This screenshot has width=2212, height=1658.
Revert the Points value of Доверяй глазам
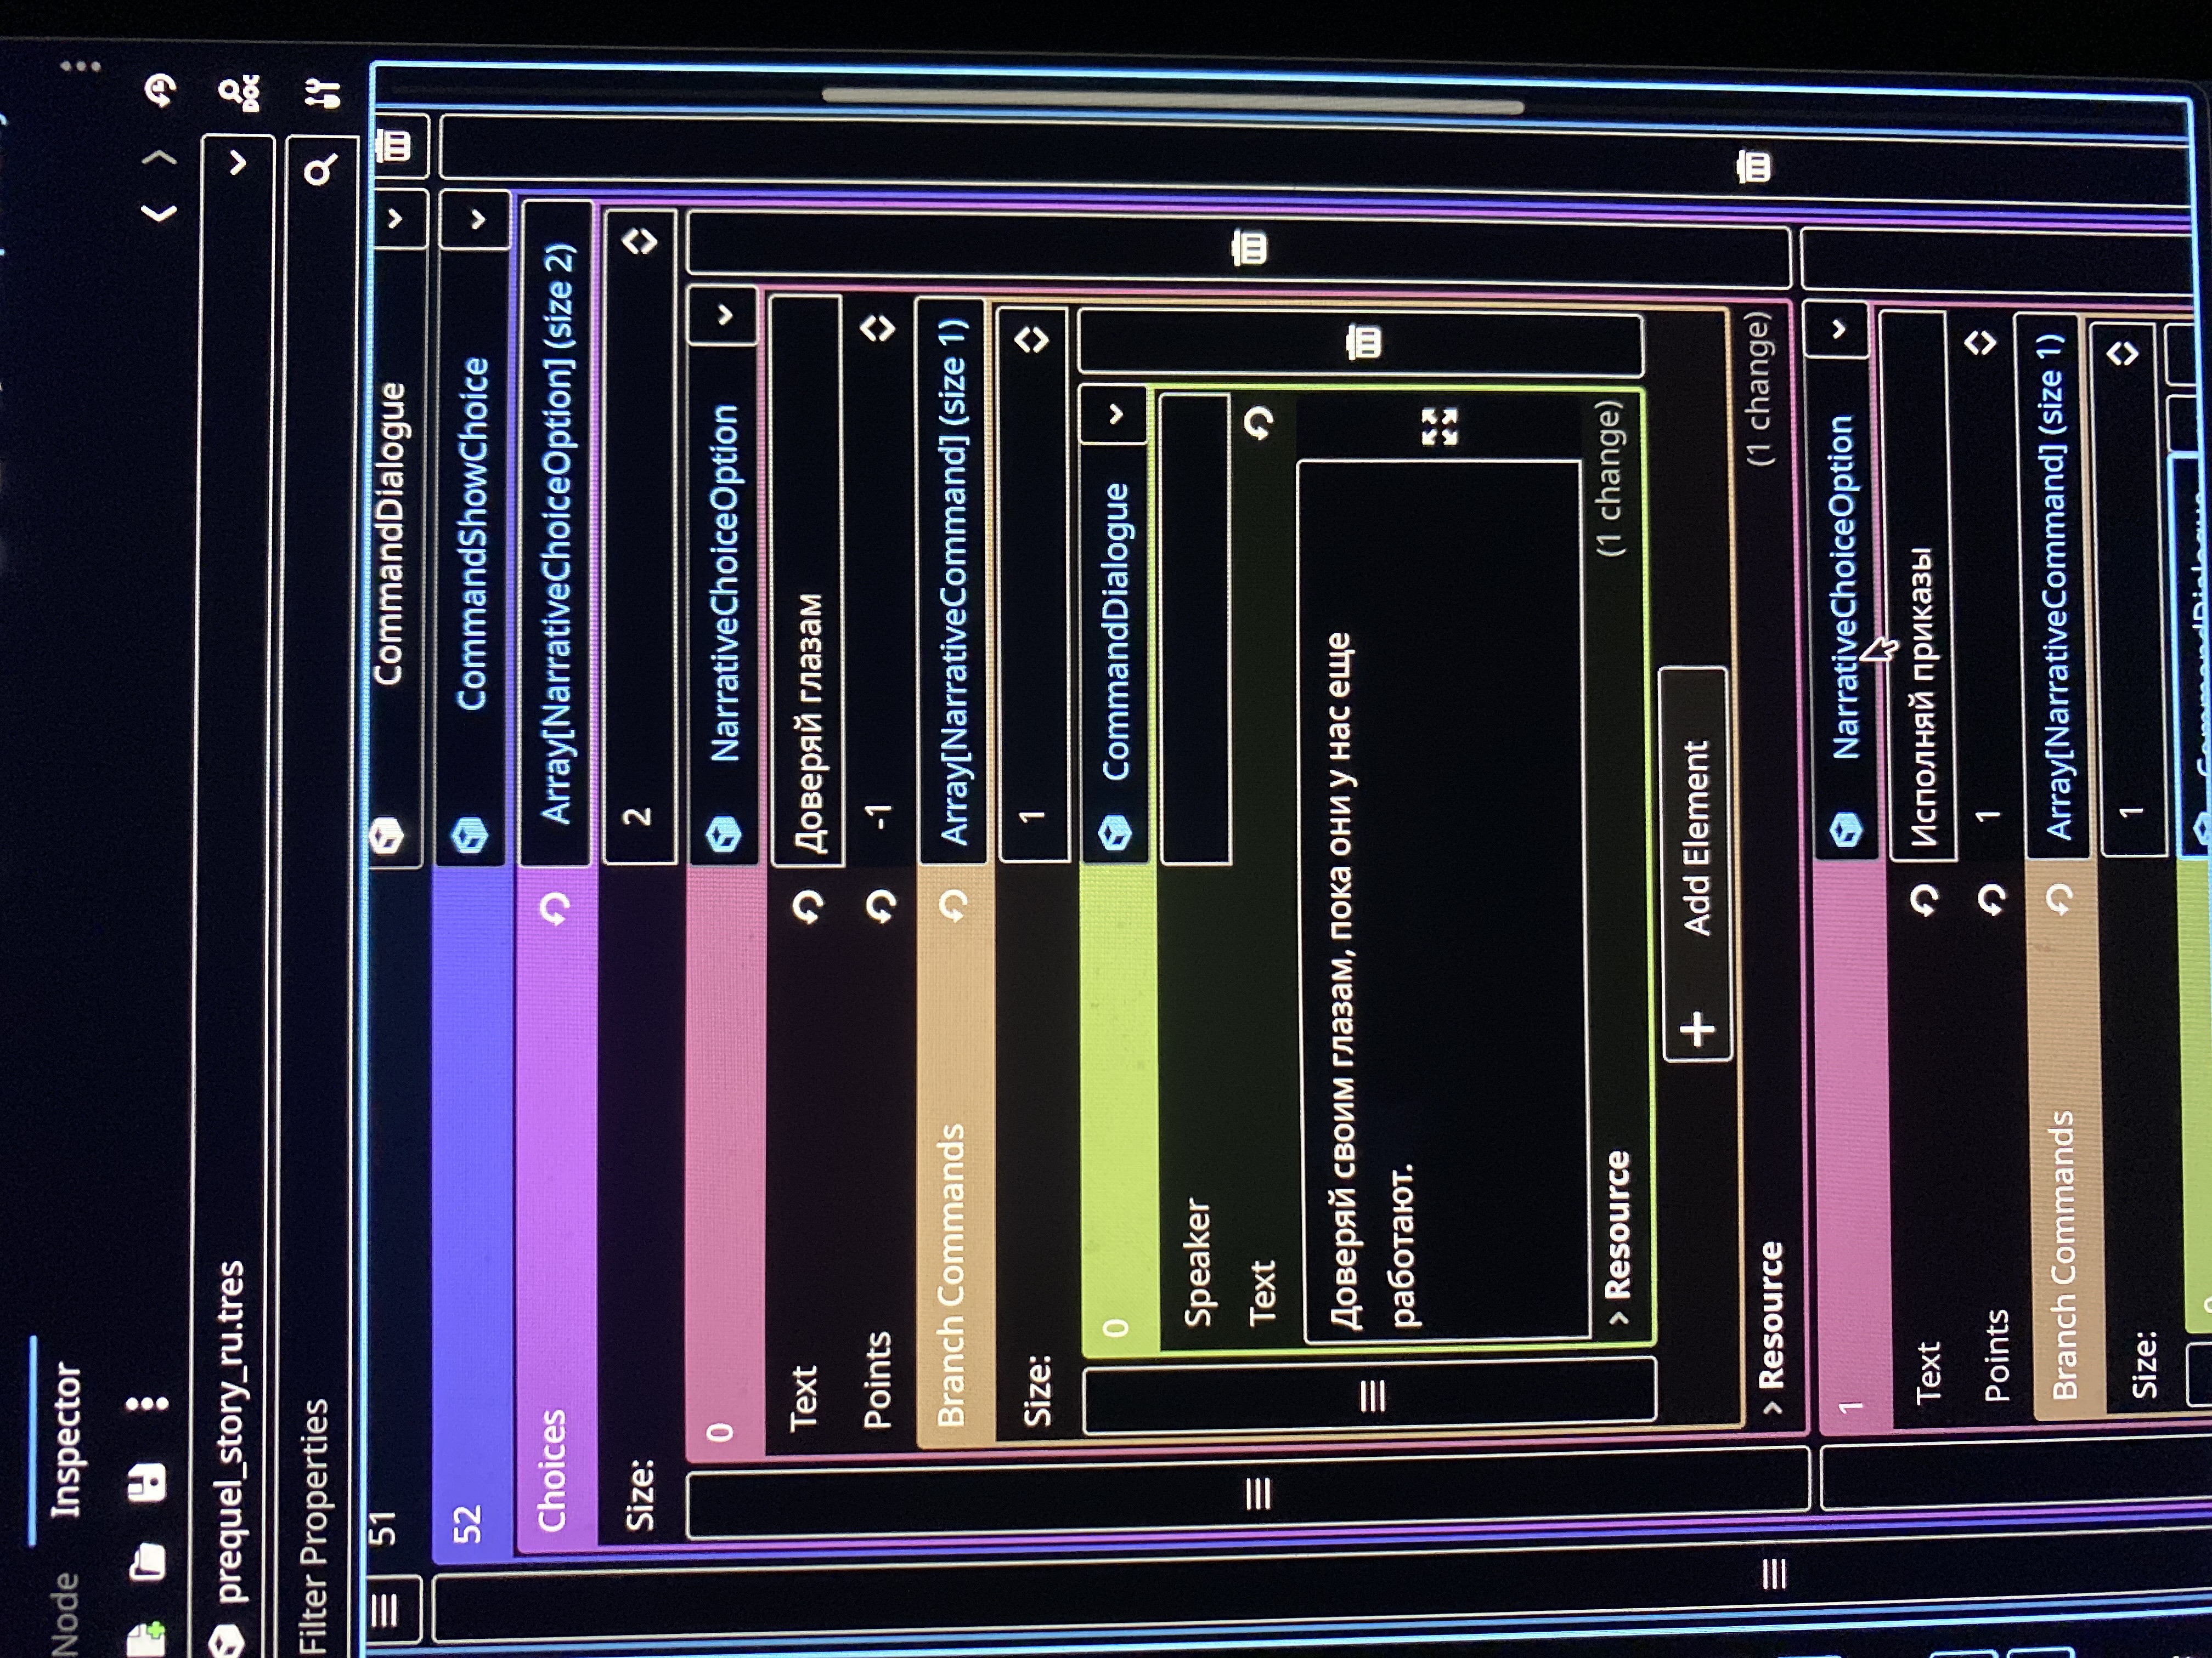pyautogui.click(x=881, y=905)
